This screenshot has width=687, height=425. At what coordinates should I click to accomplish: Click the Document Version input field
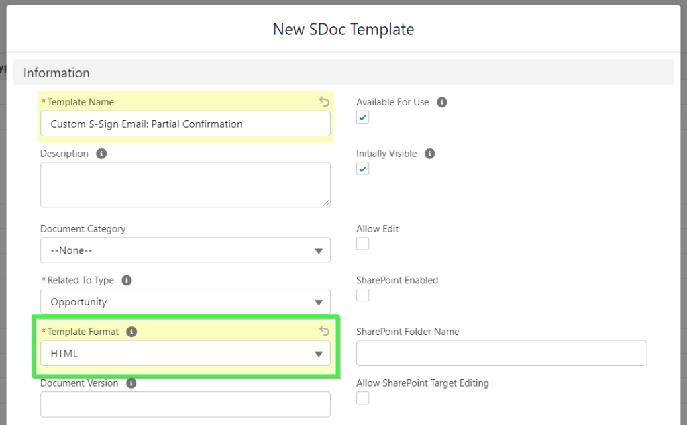[185, 404]
